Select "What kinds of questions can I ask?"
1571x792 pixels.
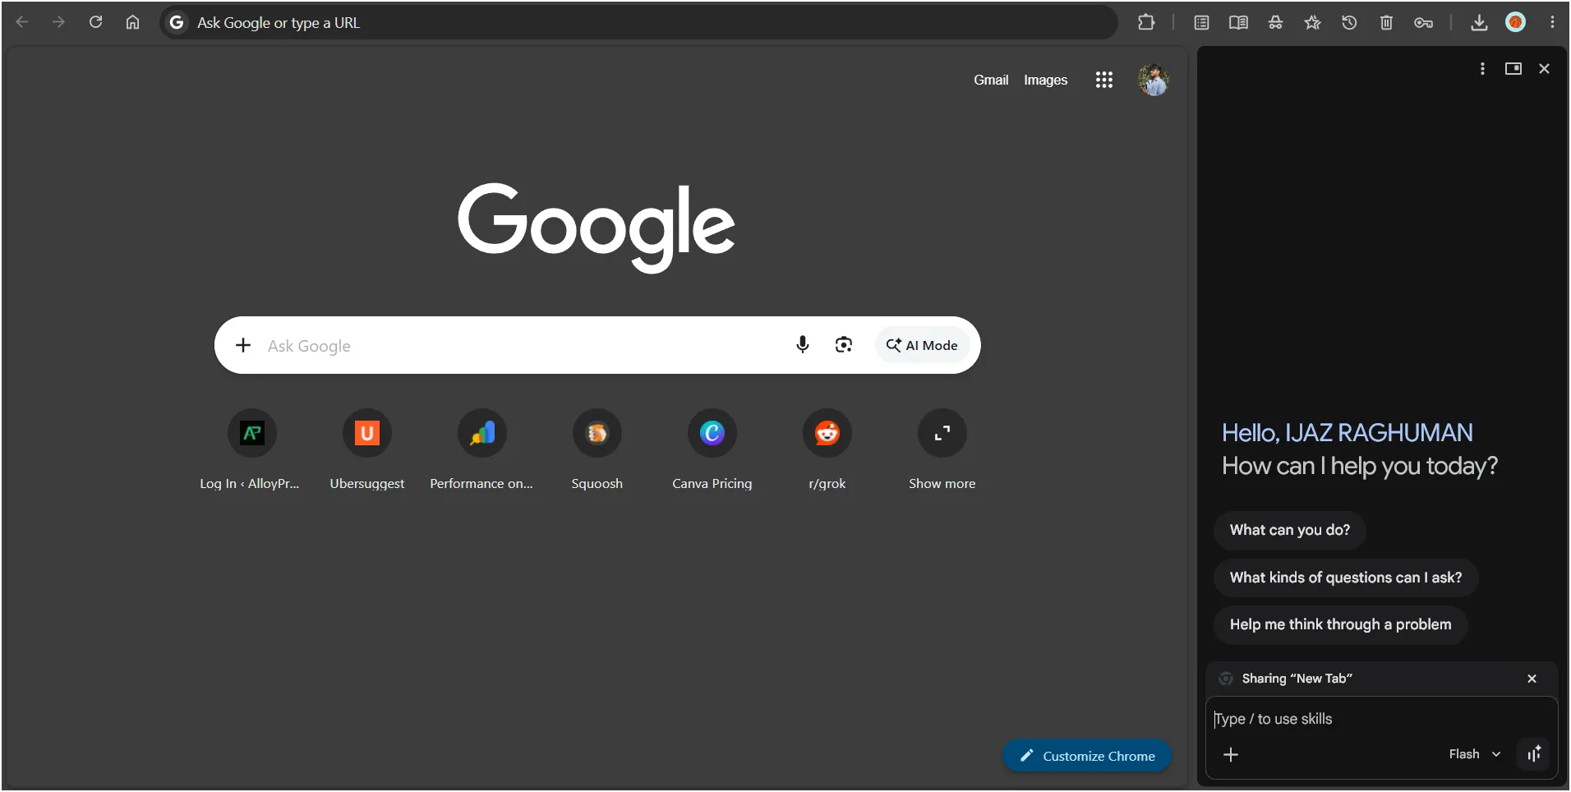tap(1345, 578)
